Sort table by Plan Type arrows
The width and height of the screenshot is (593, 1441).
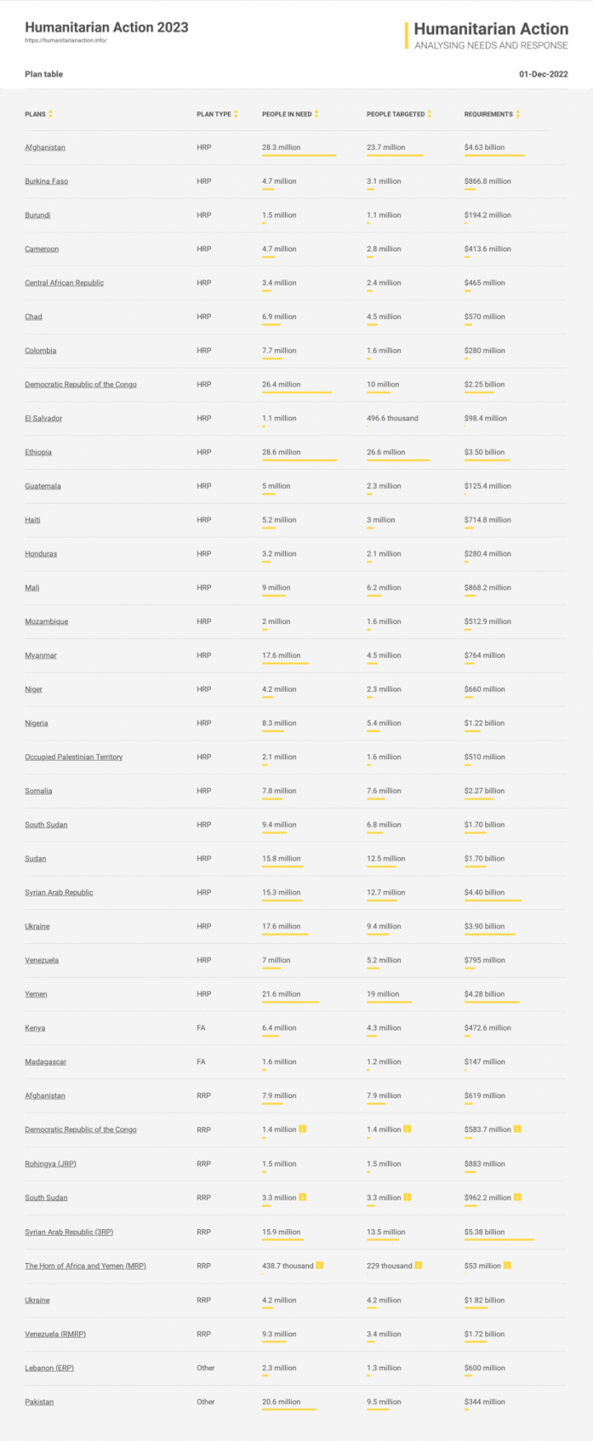tap(236, 114)
